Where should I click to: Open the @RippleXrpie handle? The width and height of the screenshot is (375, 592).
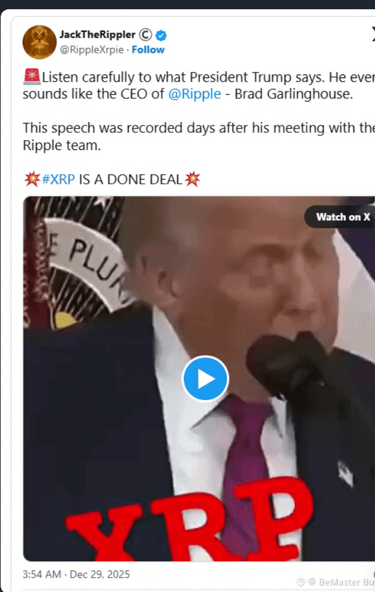(92, 50)
